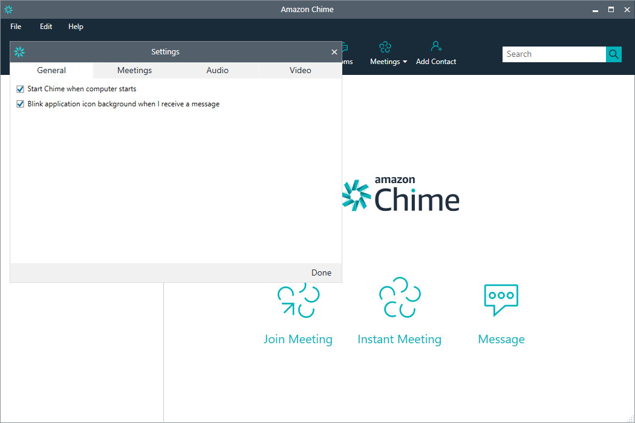Focus the Search input field
This screenshot has height=423, width=635.
(x=554, y=54)
